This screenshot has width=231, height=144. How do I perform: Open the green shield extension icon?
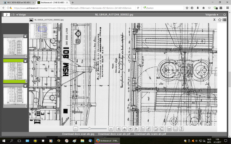tap(215, 8)
